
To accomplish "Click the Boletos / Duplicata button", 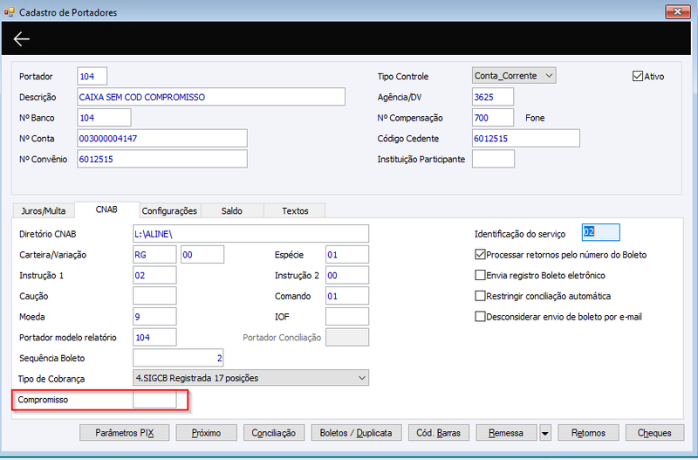I will pos(356,433).
